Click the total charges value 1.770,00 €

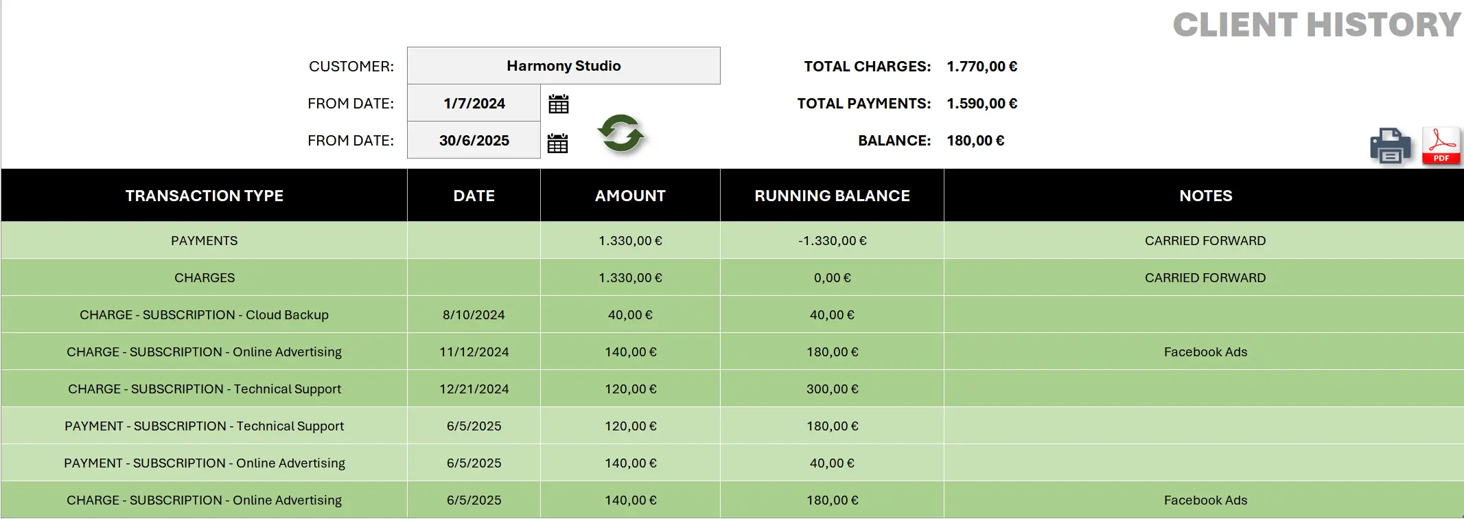click(x=981, y=67)
